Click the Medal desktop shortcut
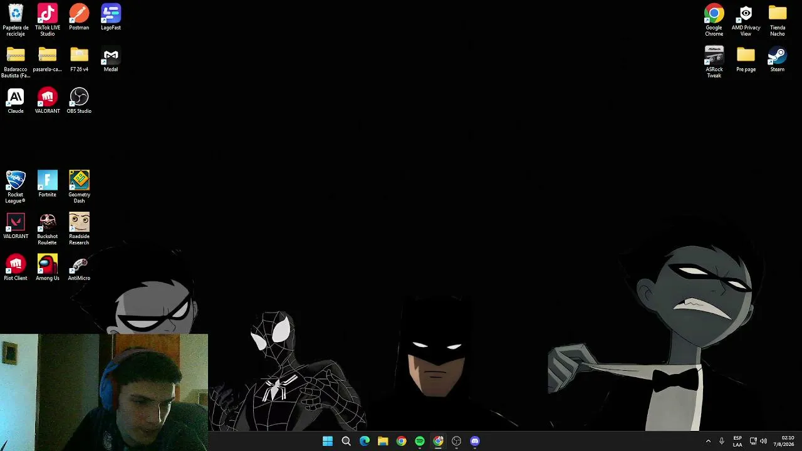The width and height of the screenshot is (802, 451). point(111,60)
